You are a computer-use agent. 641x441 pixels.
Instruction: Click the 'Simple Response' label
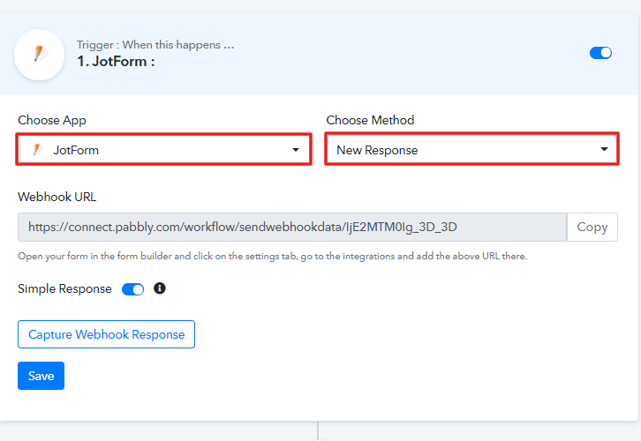point(64,288)
